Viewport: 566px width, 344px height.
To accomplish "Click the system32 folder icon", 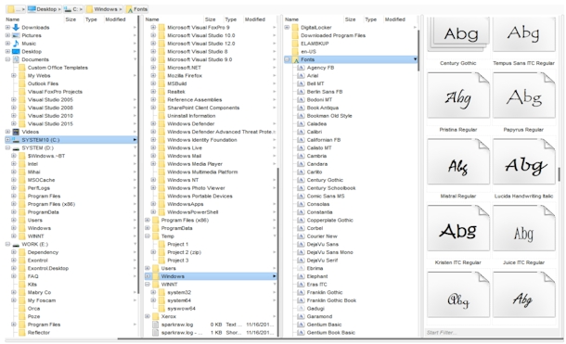I will [161, 292].
